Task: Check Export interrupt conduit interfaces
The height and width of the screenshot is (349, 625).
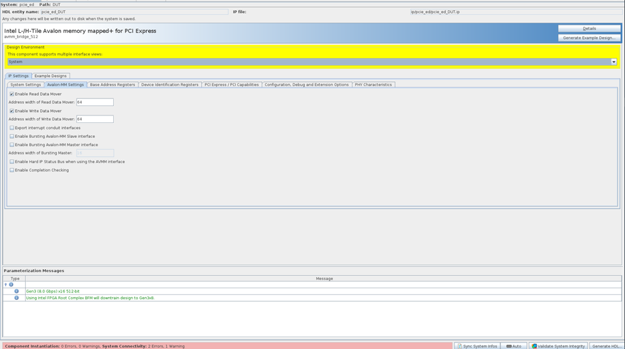Action: click(12, 128)
